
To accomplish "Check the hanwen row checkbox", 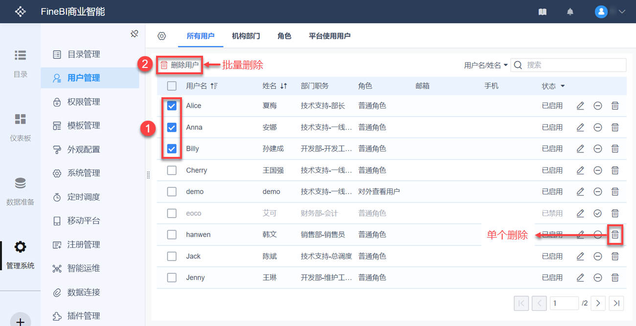I will coord(172,235).
